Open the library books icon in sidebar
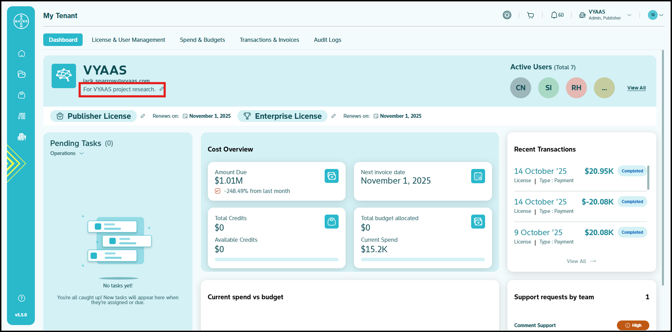This screenshot has height=332, width=672. 22,116
